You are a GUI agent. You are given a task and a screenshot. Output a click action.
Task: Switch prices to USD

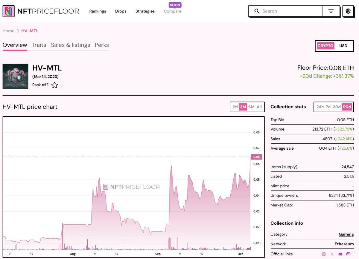343,46
